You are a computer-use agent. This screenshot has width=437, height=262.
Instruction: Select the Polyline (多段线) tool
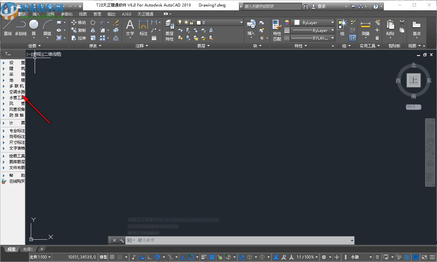tap(21, 28)
